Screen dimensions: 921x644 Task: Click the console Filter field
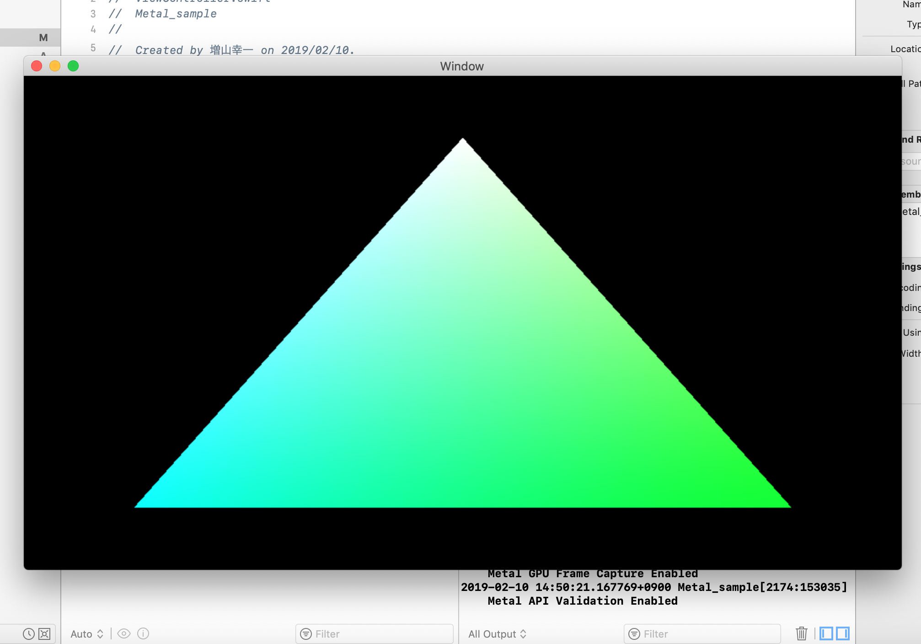coord(702,634)
